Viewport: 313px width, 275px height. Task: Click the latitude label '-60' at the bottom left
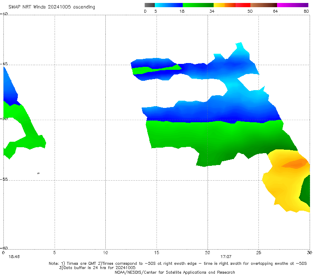(4, 248)
